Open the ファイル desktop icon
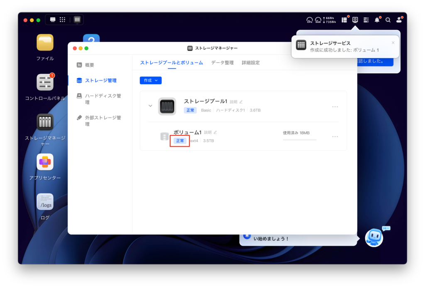This screenshot has width=425, height=288. click(45, 43)
